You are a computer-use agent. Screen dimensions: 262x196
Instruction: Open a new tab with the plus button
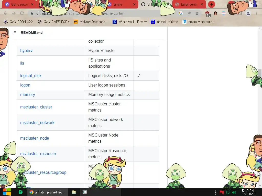point(212,4)
